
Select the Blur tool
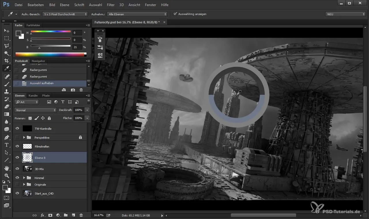pyautogui.click(x=7, y=122)
